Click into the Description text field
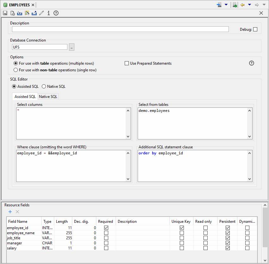The image size is (269, 264). tap(120, 29)
